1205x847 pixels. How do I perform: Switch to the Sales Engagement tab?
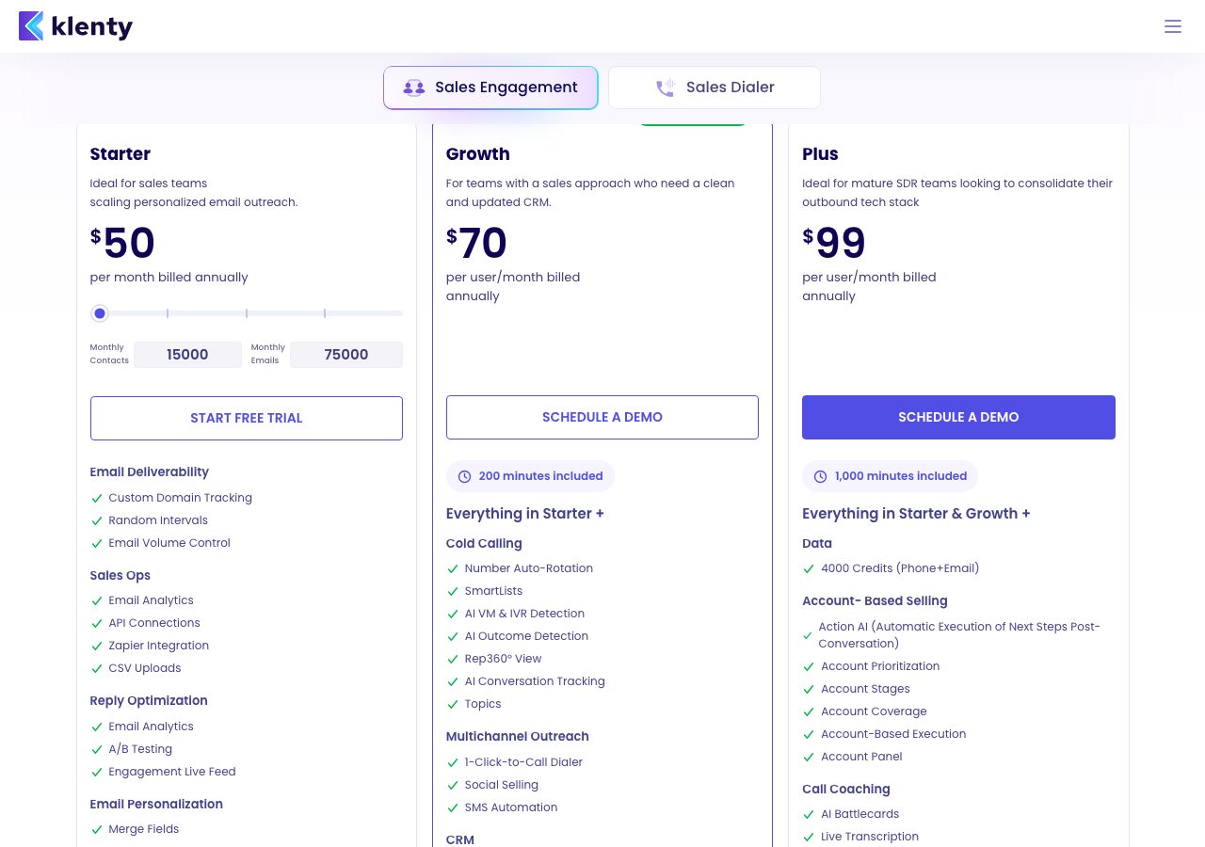click(x=490, y=88)
